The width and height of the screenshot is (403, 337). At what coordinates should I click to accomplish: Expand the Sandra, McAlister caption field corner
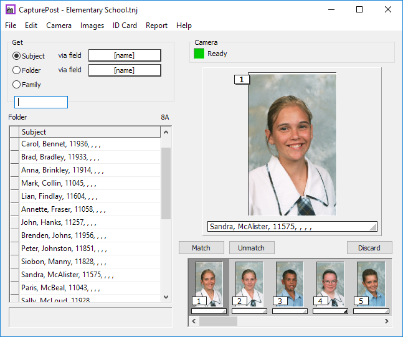[373, 227]
